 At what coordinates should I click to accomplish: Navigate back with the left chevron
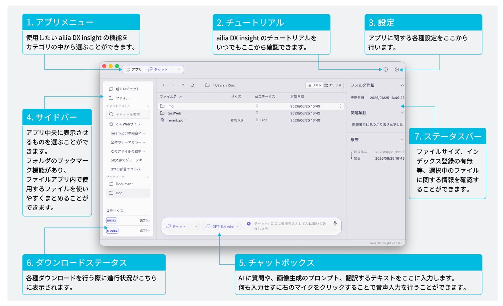pyautogui.click(x=164, y=85)
